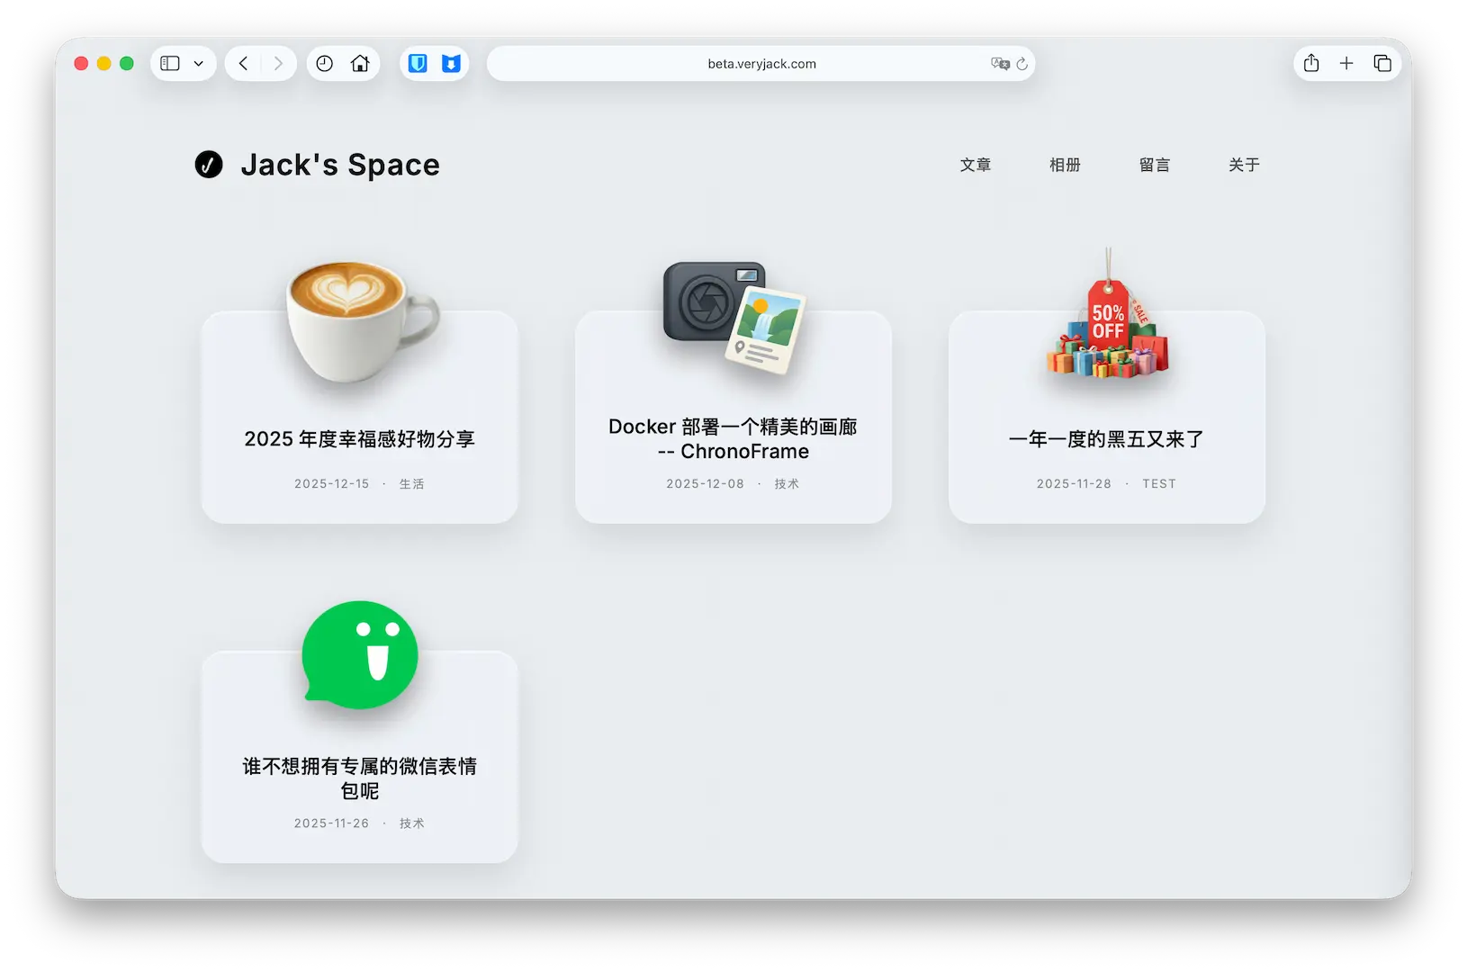The height and width of the screenshot is (972, 1467).
Task: Open the first Bitwarden shield extension
Action: [x=418, y=64]
